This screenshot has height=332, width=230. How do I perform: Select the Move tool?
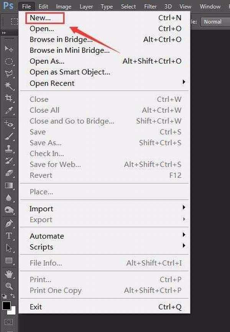[8, 49]
